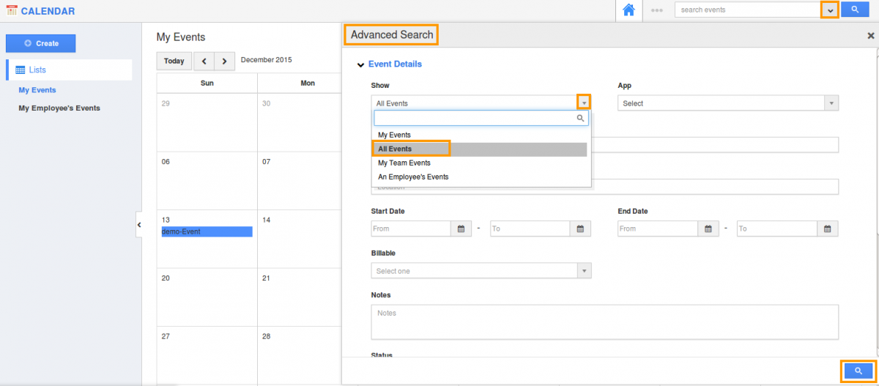The image size is (879, 386).
Task: Open the three-dots more options icon
Action: 657,11
